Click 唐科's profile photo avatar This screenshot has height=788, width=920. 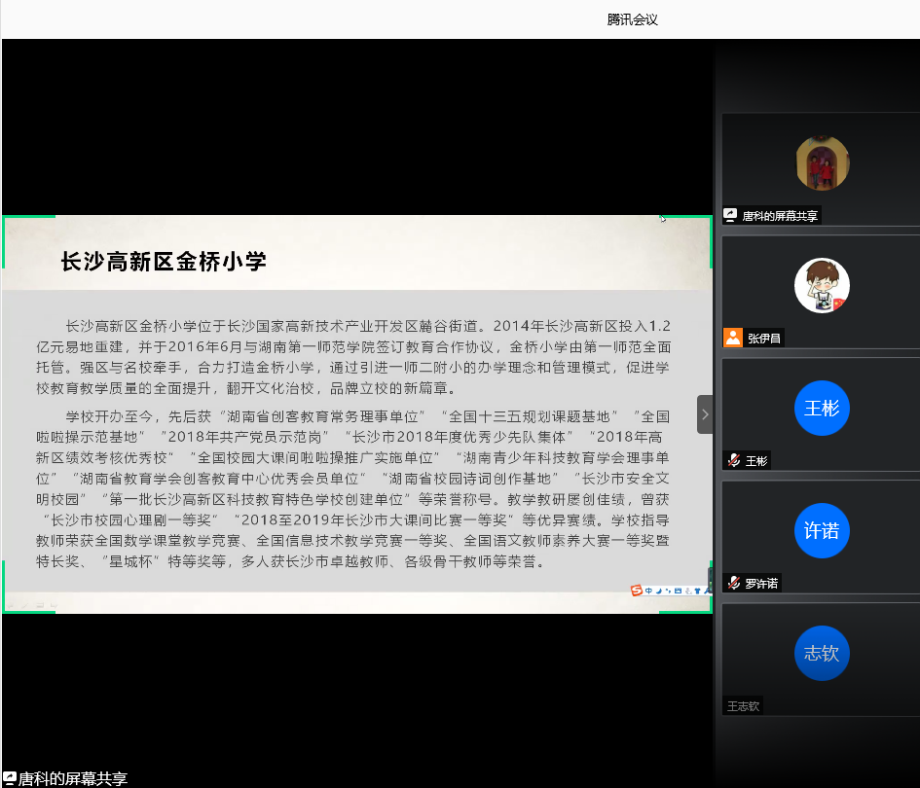[x=822, y=163]
